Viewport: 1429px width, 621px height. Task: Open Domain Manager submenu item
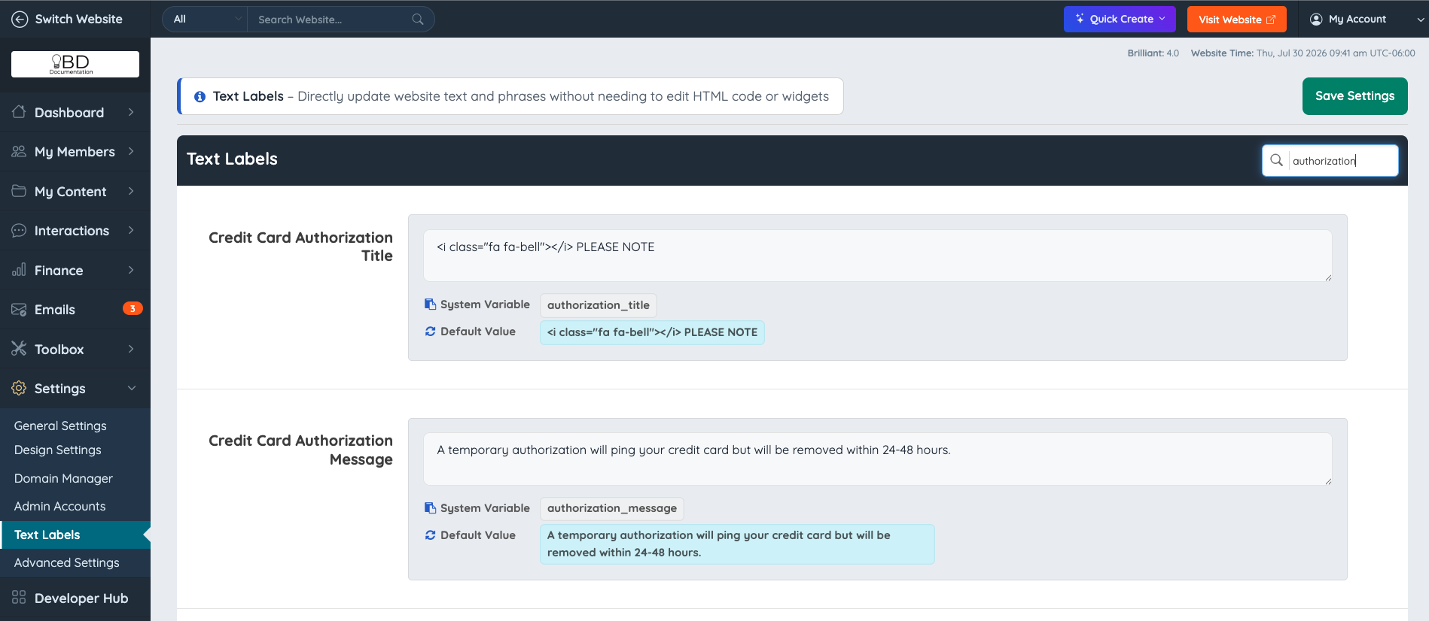[x=63, y=478]
